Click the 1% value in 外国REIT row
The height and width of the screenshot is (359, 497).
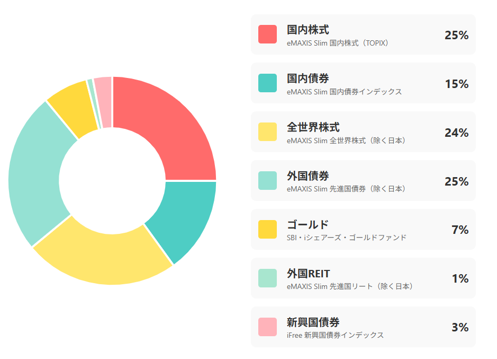pyautogui.click(x=460, y=279)
